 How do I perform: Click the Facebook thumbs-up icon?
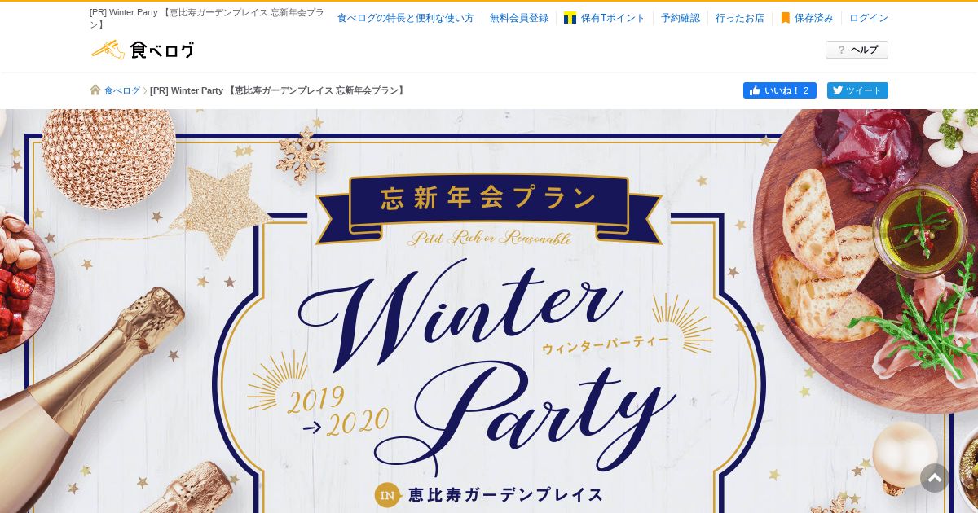click(755, 90)
